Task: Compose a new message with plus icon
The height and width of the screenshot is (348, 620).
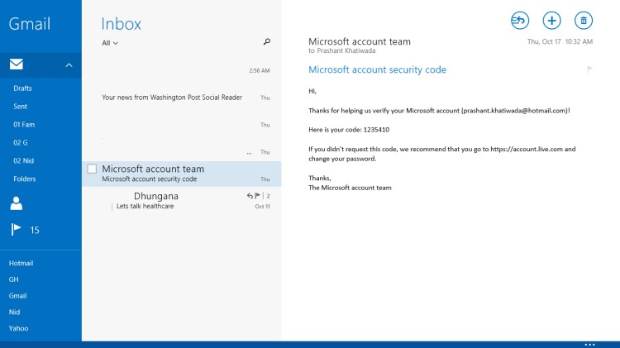Action: coord(551,21)
